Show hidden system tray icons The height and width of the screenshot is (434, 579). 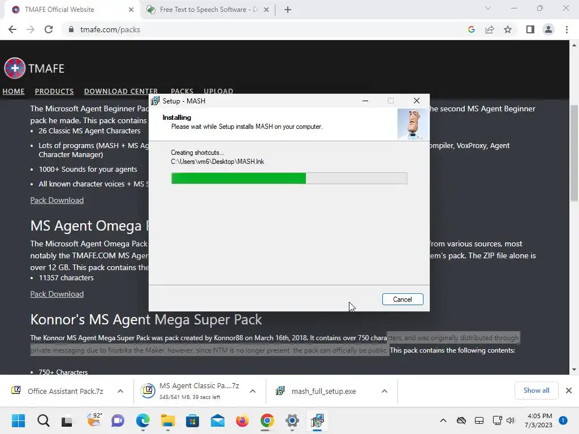(443, 420)
